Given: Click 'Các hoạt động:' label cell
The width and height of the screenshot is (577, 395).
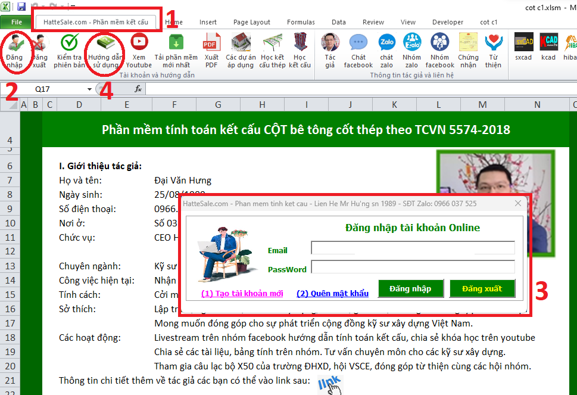Looking at the screenshot, I should click(90, 338).
